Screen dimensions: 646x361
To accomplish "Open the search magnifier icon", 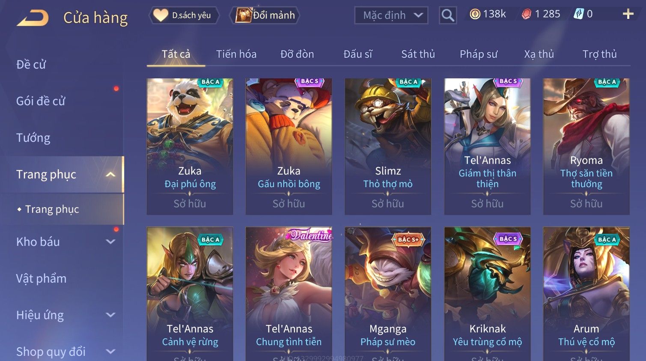I will [448, 15].
